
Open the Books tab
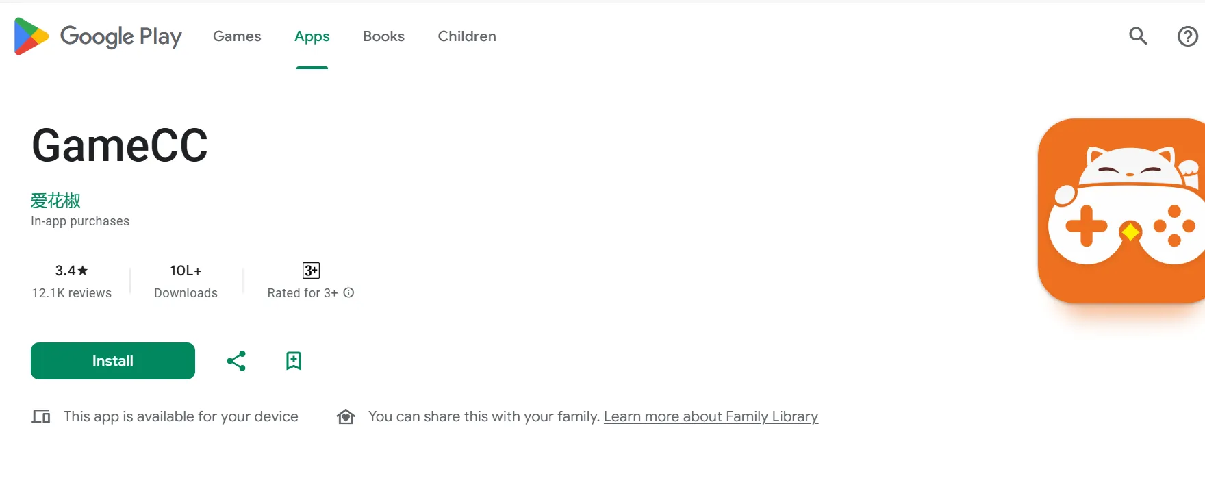[x=383, y=36]
